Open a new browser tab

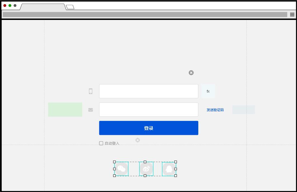pyautogui.click(x=70, y=7)
